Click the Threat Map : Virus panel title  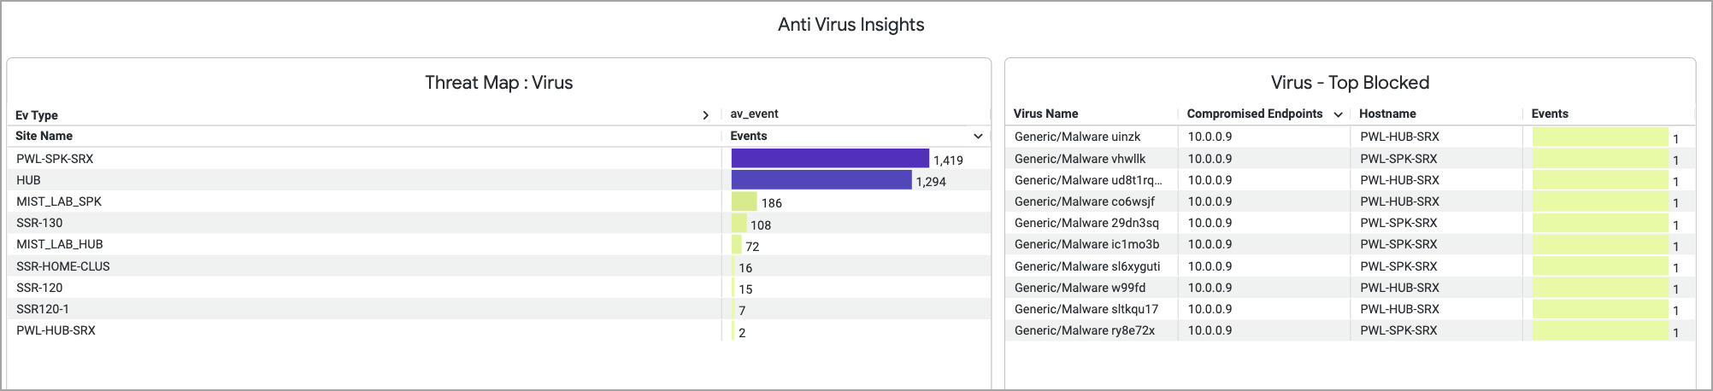point(498,83)
